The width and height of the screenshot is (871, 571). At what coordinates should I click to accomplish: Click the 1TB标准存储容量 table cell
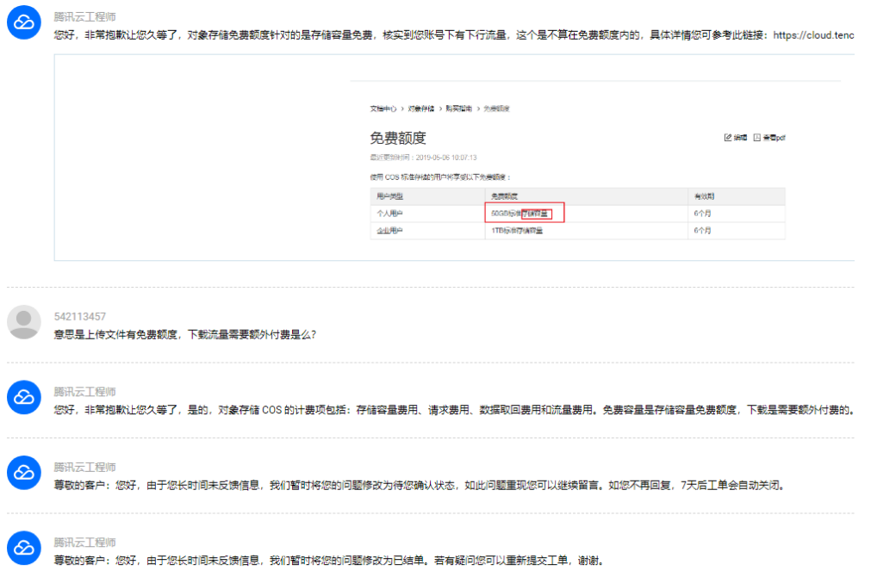pos(517,231)
